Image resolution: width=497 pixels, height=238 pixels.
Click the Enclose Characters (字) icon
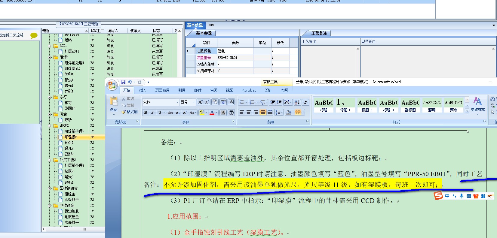pos(231,113)
